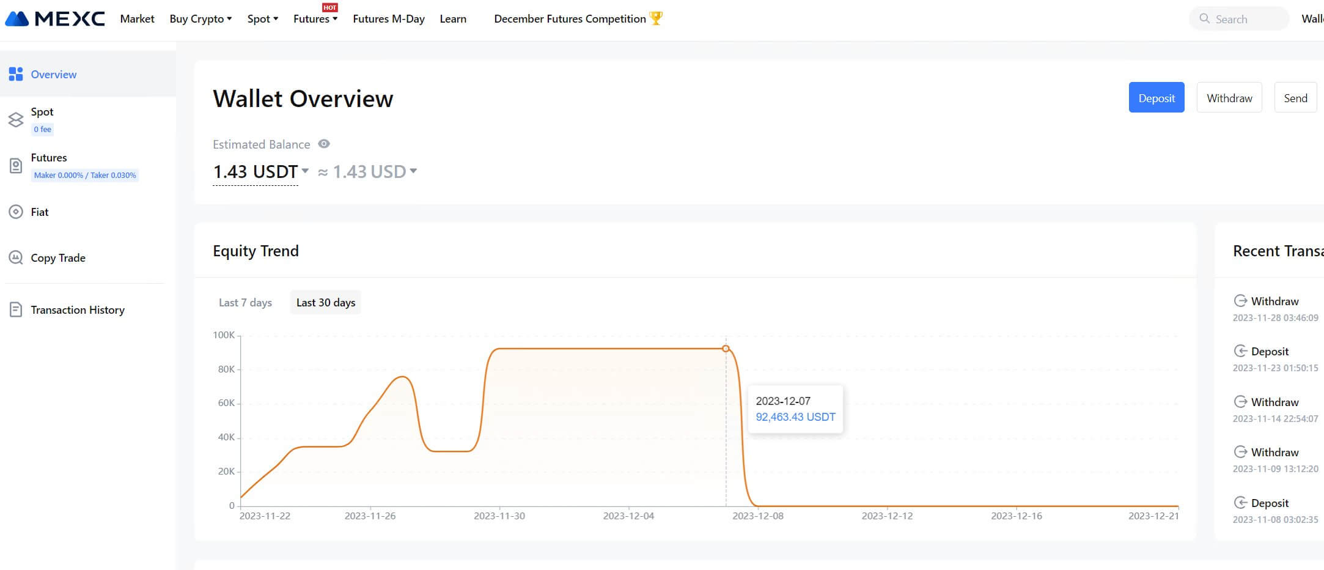The image size is (1324, 570).
Task: Switch chart to Last 7 days
Action: (245, 303)
